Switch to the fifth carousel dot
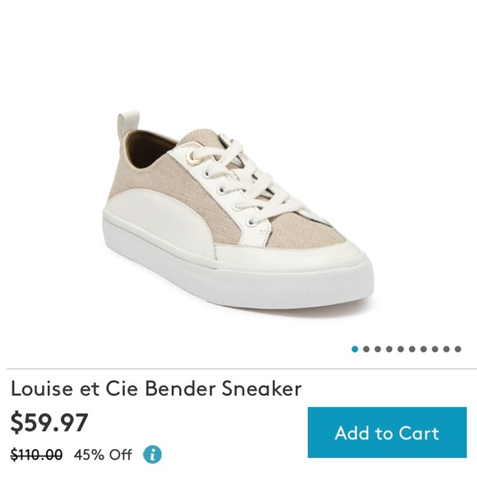 tap(401, 349)
